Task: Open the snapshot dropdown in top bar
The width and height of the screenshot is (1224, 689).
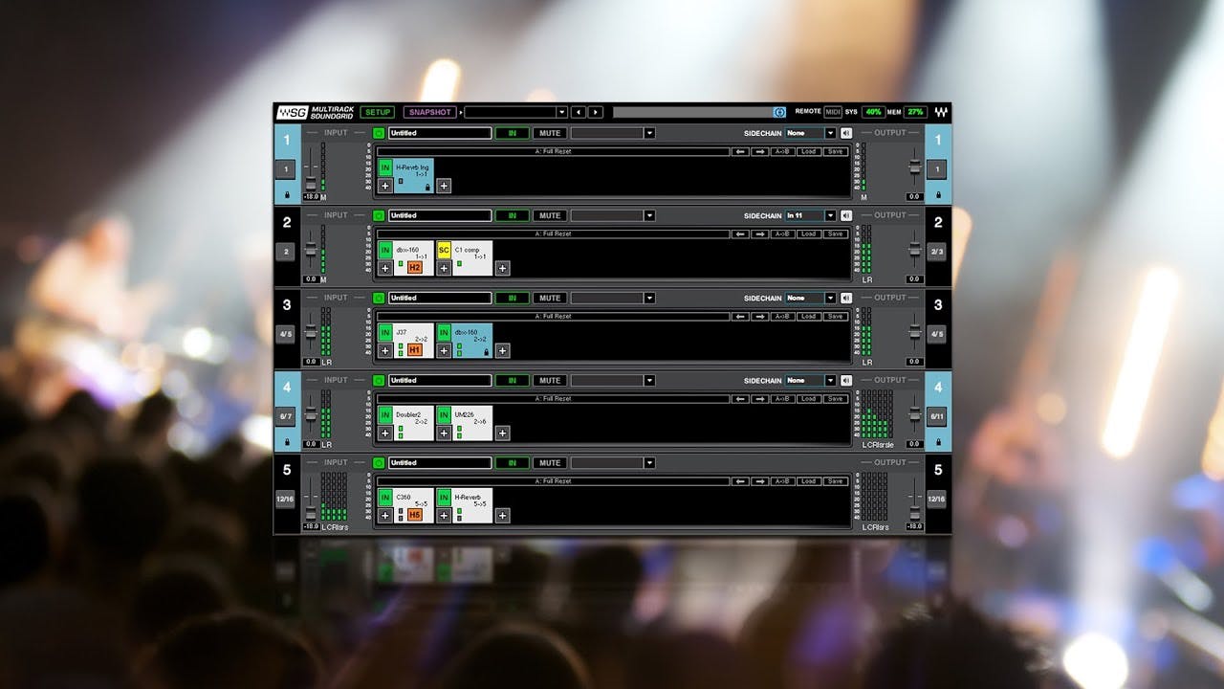Action: (x=562, y=112)
